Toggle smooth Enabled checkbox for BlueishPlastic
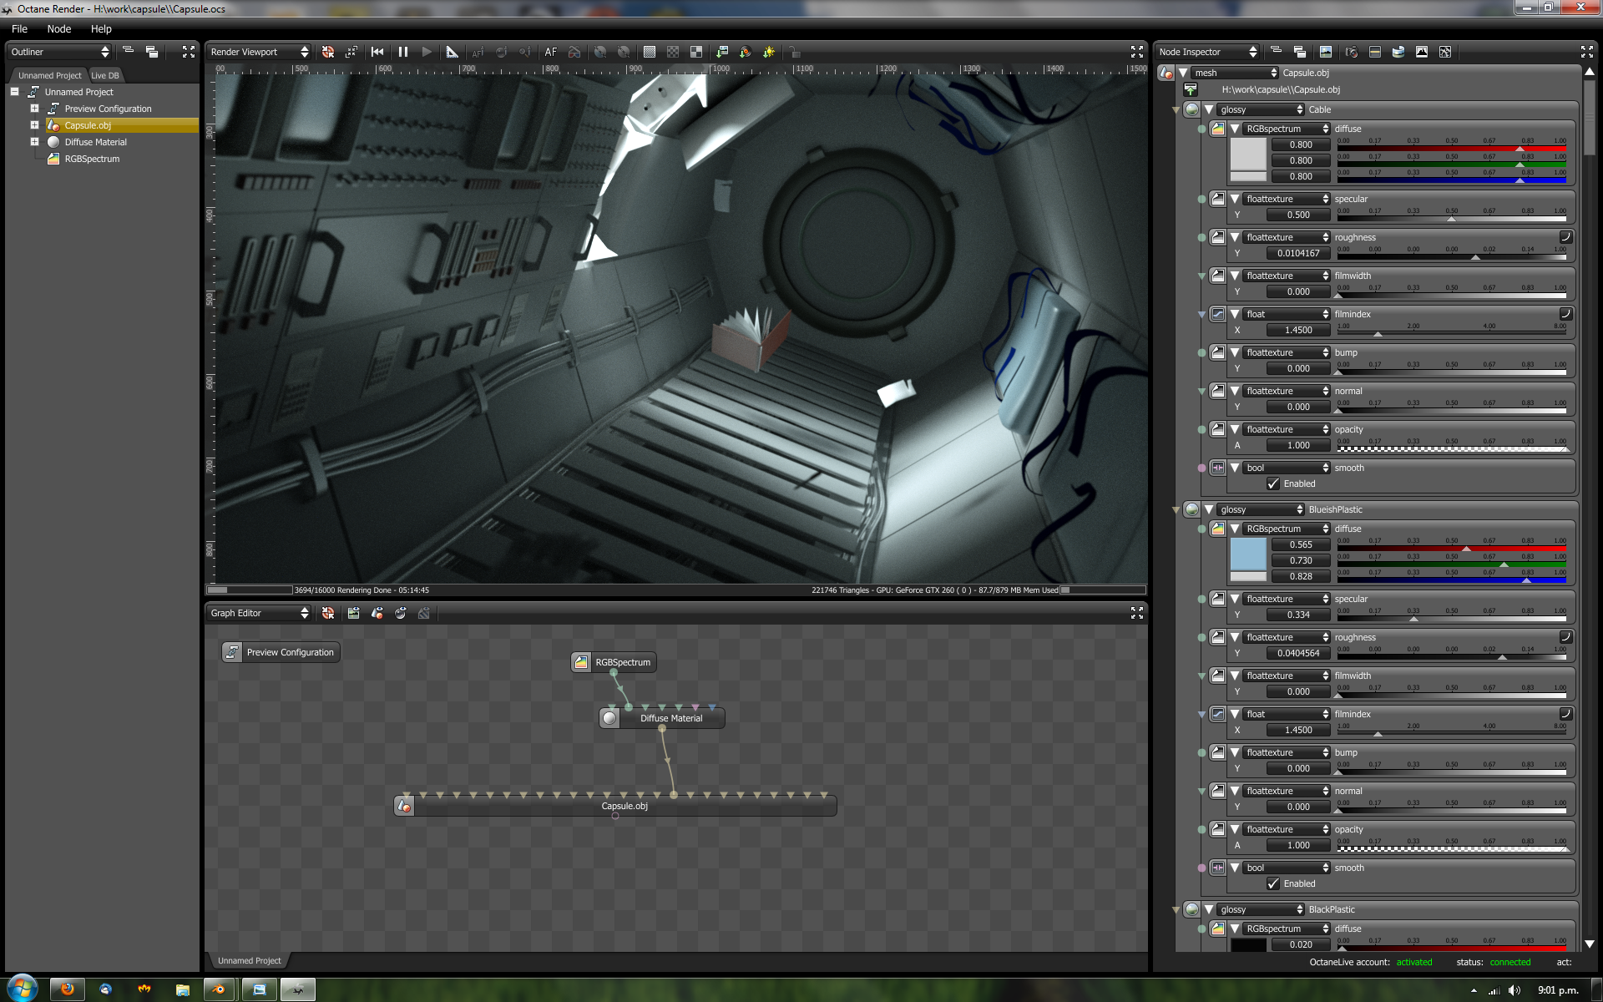 click(x=1273, y=883)
